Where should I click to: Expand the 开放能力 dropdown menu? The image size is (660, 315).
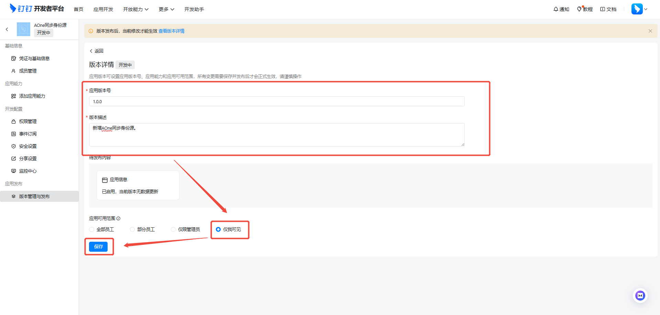tap(136, 9)
